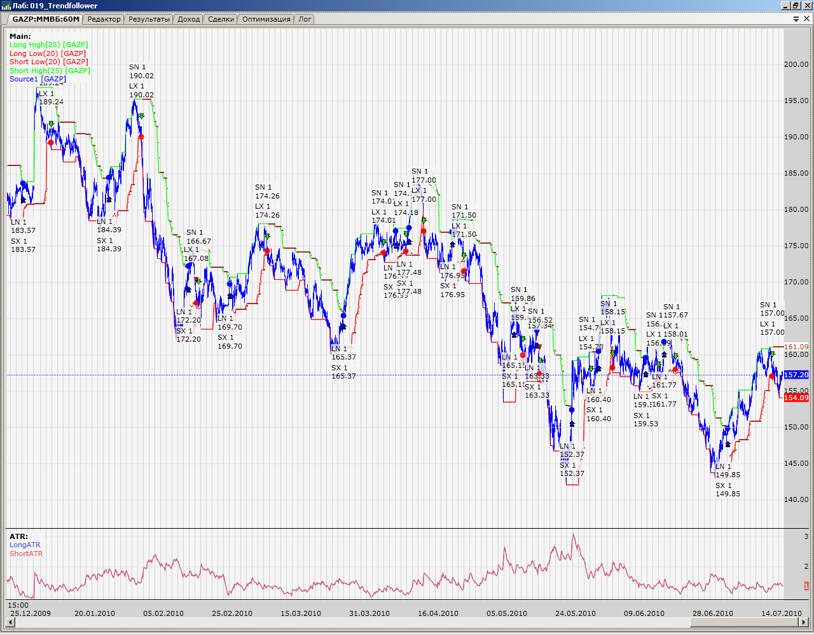
Task: Click the bar-chart app icon in title bar
Action: coord(6,6)
